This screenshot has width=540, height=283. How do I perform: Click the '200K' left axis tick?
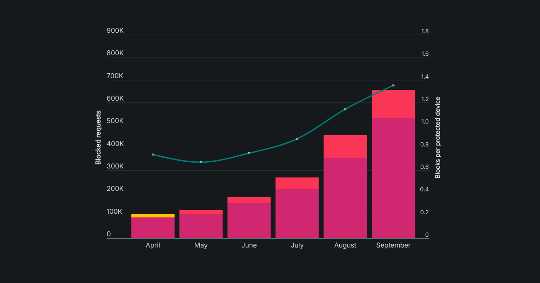point(115,189)
